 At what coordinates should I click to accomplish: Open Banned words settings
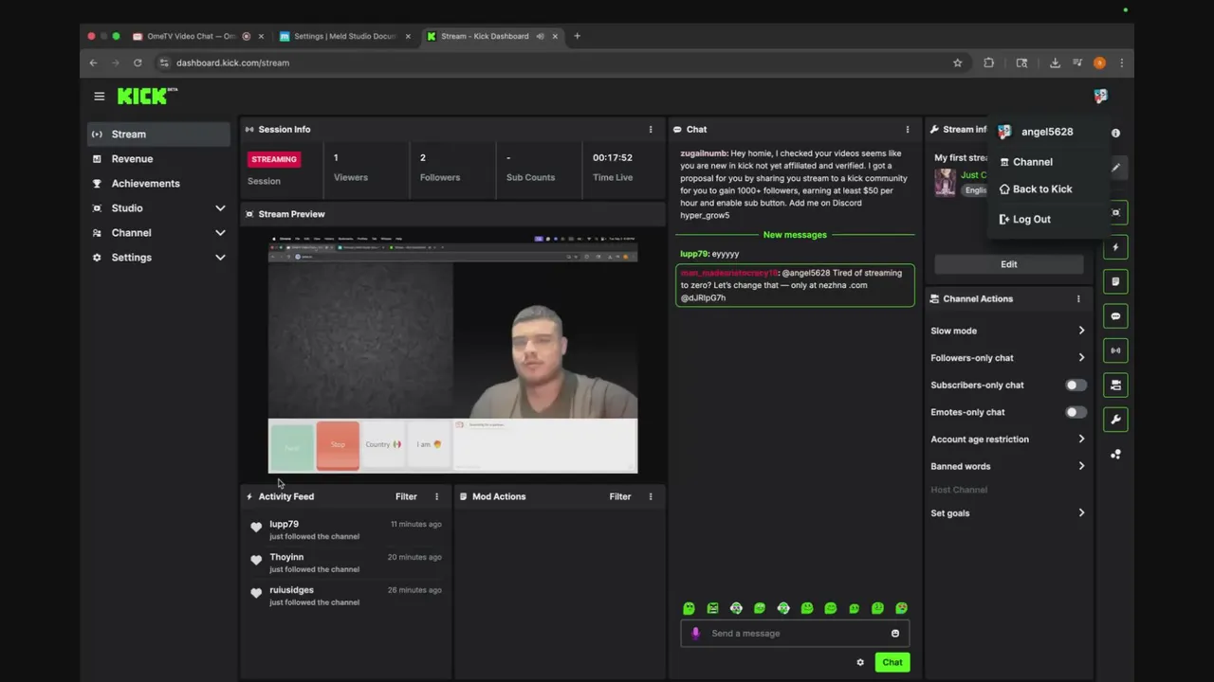(x=1008, y=466)
